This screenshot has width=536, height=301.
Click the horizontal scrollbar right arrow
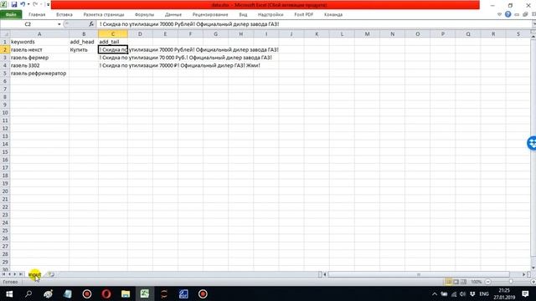tap(523, 274)
